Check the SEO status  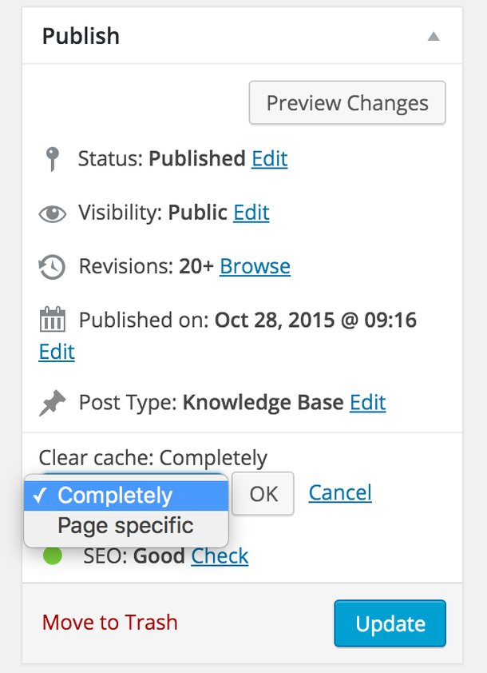pos(220,556)
